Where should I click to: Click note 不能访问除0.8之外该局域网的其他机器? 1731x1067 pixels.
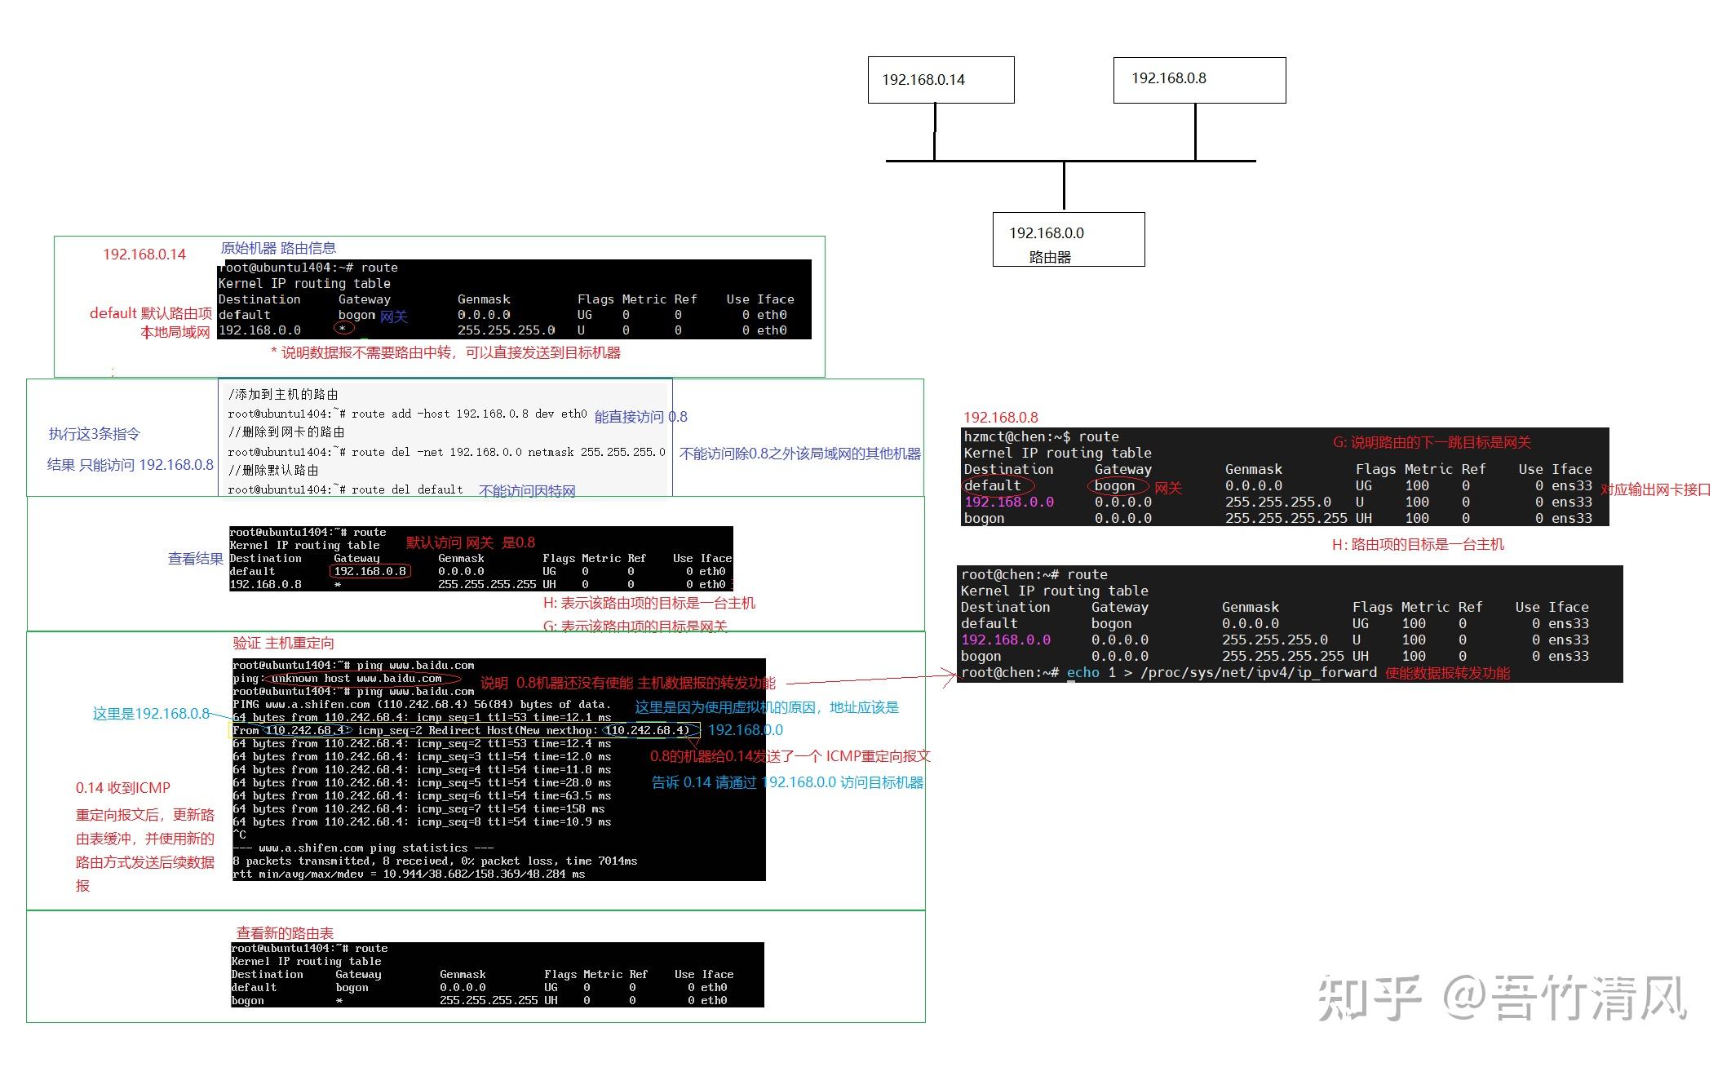click(x=800, y=454)
